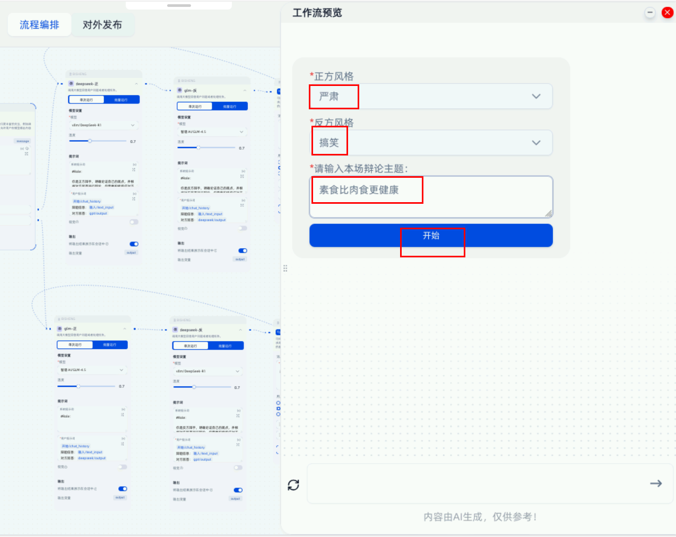Insert variable into deepseek-正 system prompt
This screenshot has width=676, height=537.
click(x=134, y=164)
